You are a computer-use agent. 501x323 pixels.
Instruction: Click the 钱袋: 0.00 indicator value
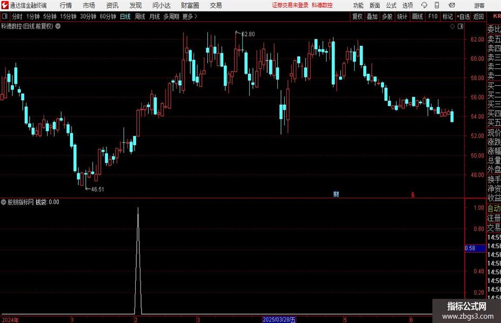tap(47, 202)
